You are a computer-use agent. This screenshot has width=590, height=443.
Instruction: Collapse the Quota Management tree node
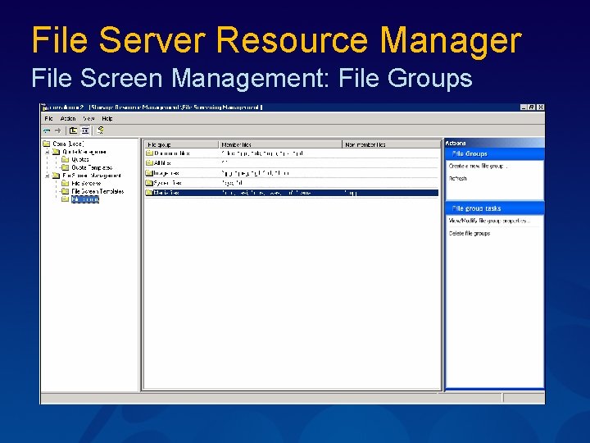(48, 152)
